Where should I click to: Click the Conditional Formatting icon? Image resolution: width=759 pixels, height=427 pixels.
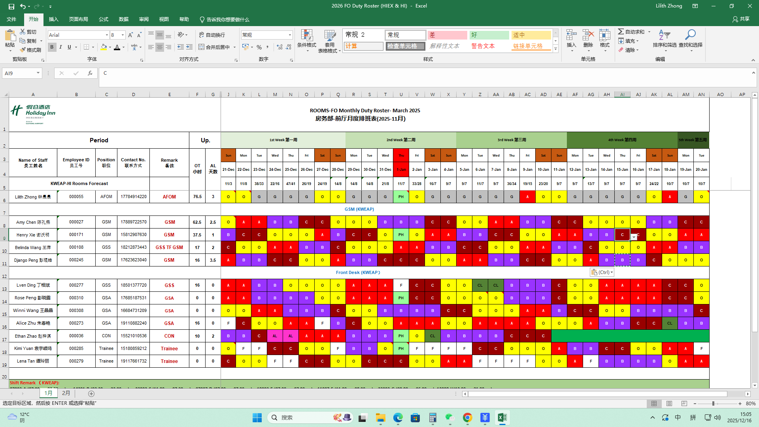307,36
